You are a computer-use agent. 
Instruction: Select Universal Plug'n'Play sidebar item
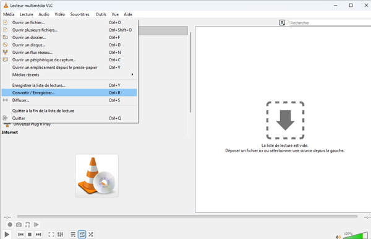pos(32,124)
